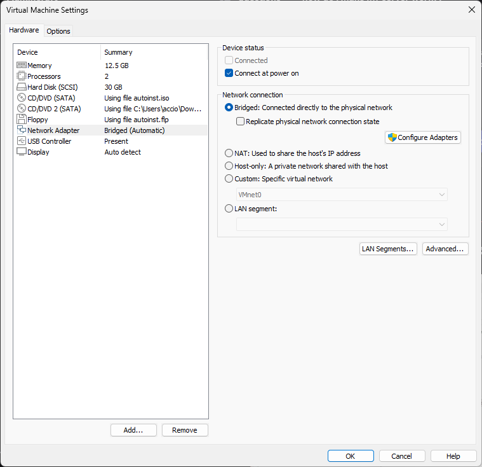Screen dimensions: 482x467
Task: Click the Remove device button
Action: [185, 430]
